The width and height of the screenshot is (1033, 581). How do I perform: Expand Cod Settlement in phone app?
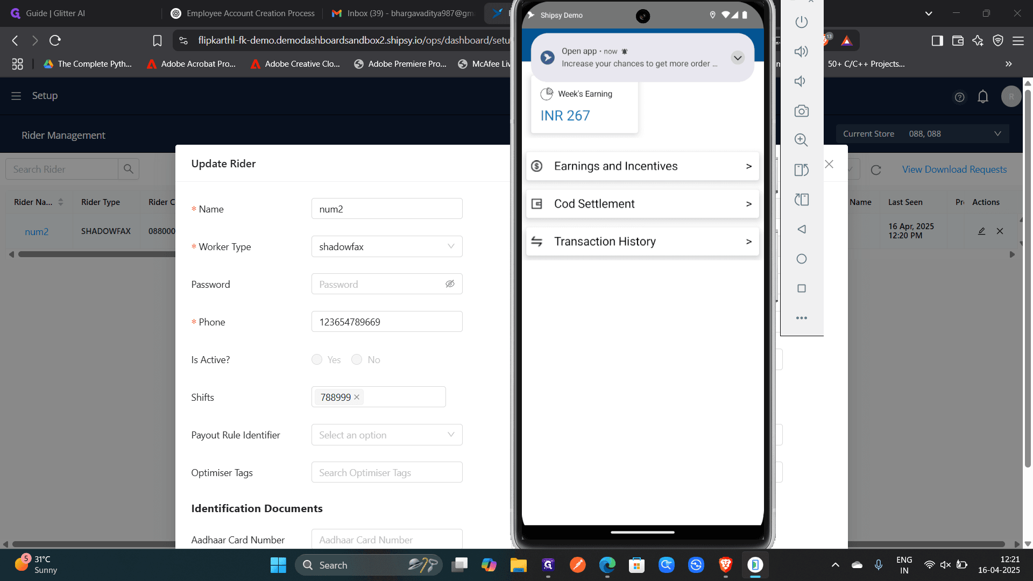pyautogui.click(x=642, y=204)
